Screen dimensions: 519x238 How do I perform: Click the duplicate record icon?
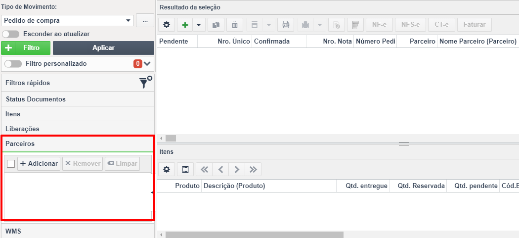216,25
